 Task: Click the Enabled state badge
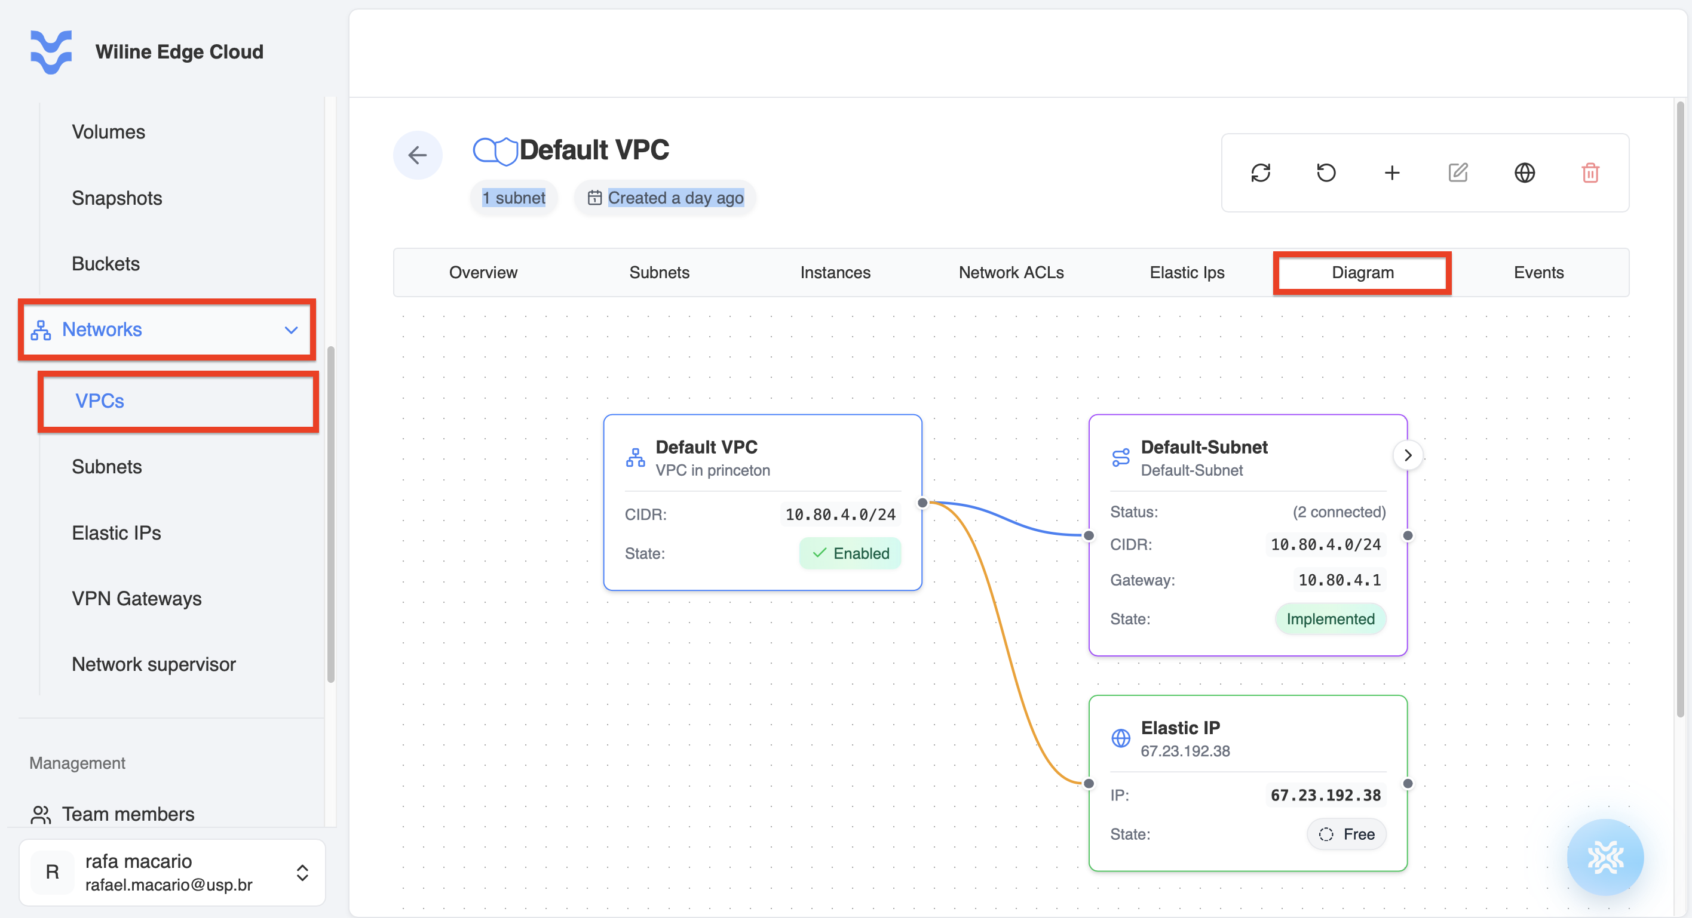pyautogui.click(x=850, y=553)
